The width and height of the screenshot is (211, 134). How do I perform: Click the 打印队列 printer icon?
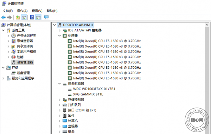click(65, 105)
